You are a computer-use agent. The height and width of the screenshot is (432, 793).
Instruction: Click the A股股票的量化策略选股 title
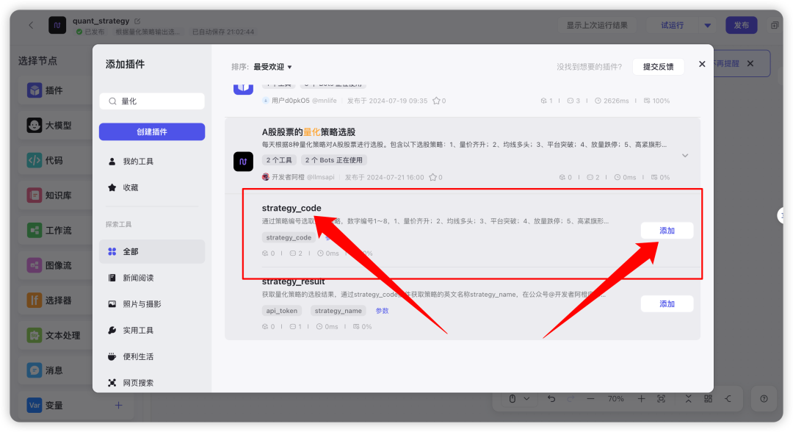(308, 132)
